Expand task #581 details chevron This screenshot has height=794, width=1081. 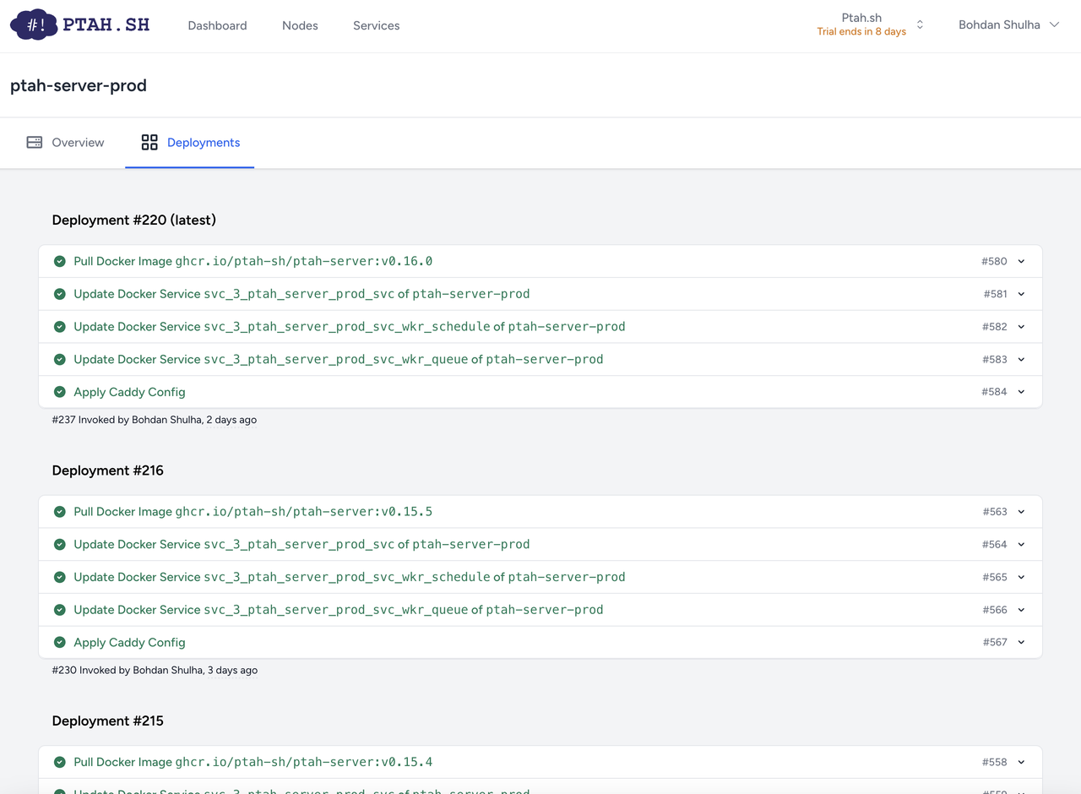pyautogui.click(x=1021, y=294)
